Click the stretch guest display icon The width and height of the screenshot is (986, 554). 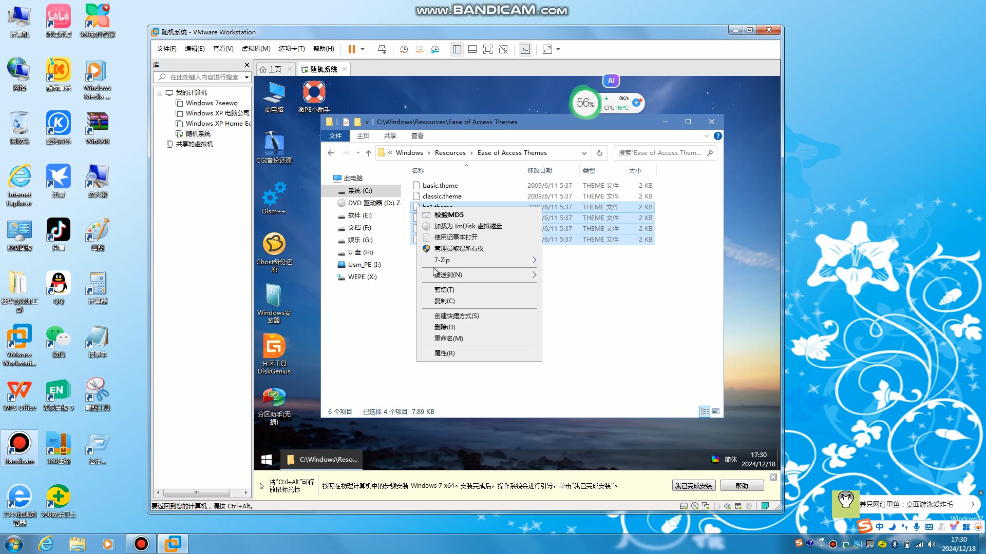coord(547,49)
